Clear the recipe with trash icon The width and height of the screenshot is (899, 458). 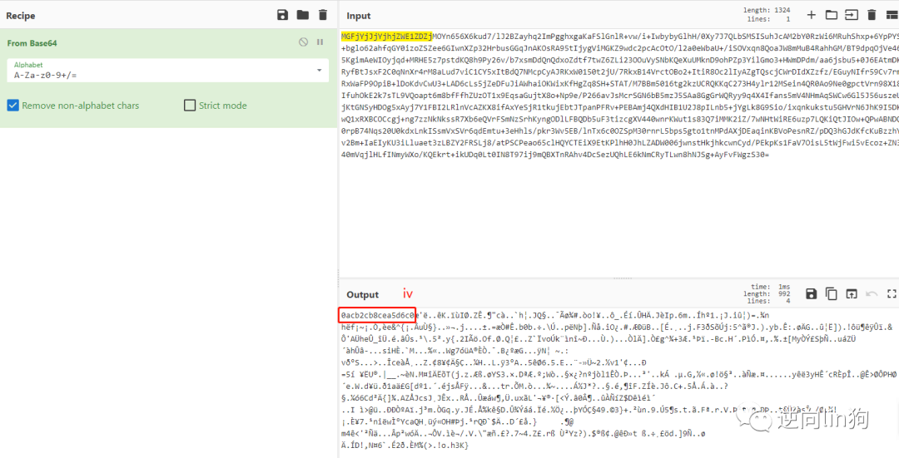coord(323,16)
